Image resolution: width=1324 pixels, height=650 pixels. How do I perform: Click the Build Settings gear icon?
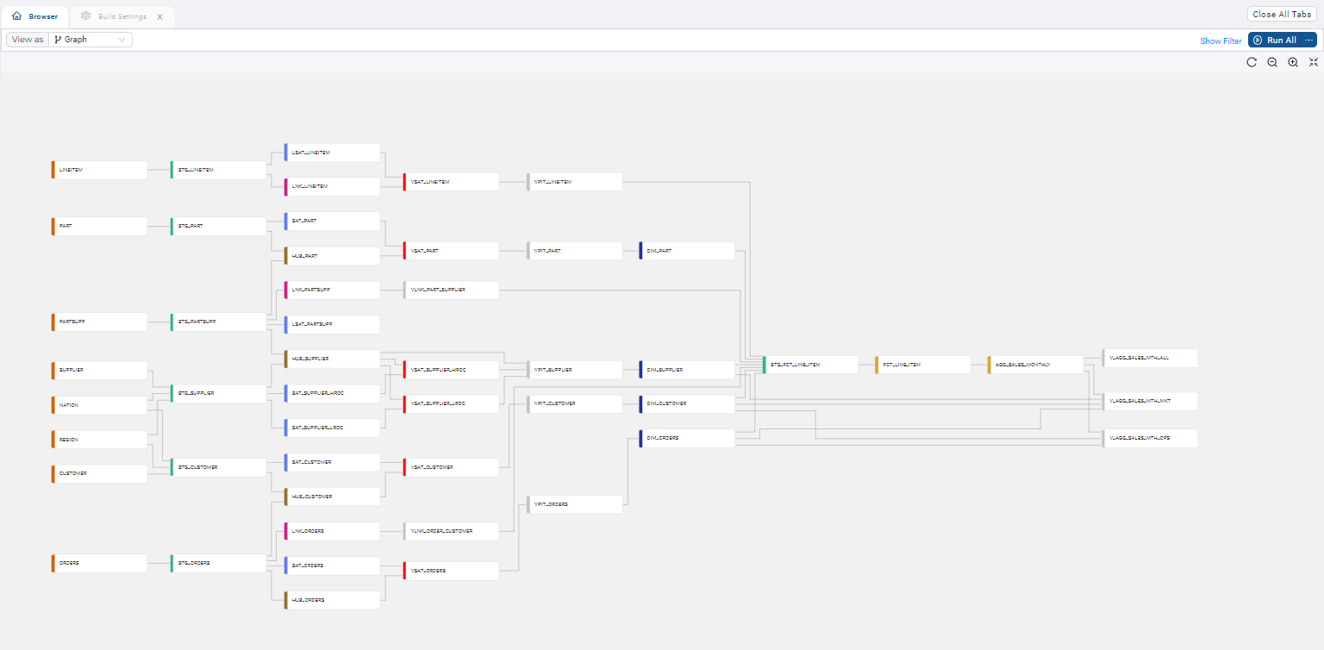tap(85, 16)
